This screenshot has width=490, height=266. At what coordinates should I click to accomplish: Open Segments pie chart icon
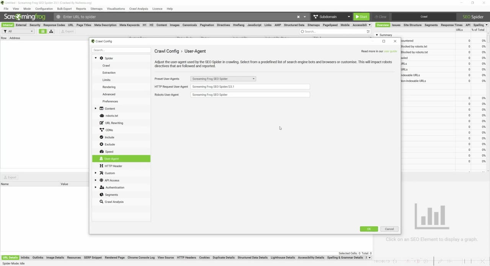point(101,195)
